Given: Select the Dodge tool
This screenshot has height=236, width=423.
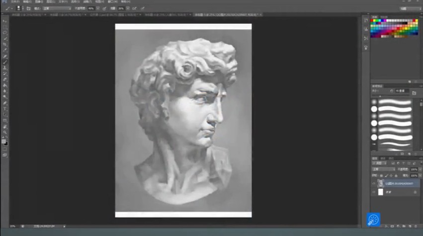Looking at the screenshot, I should pyautogui.click(x=5, y=97).
